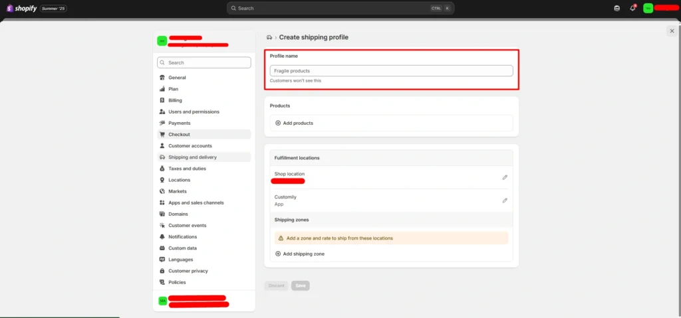Open Languages settings
The width and height of the screenshot is (681, 318).
204,260
